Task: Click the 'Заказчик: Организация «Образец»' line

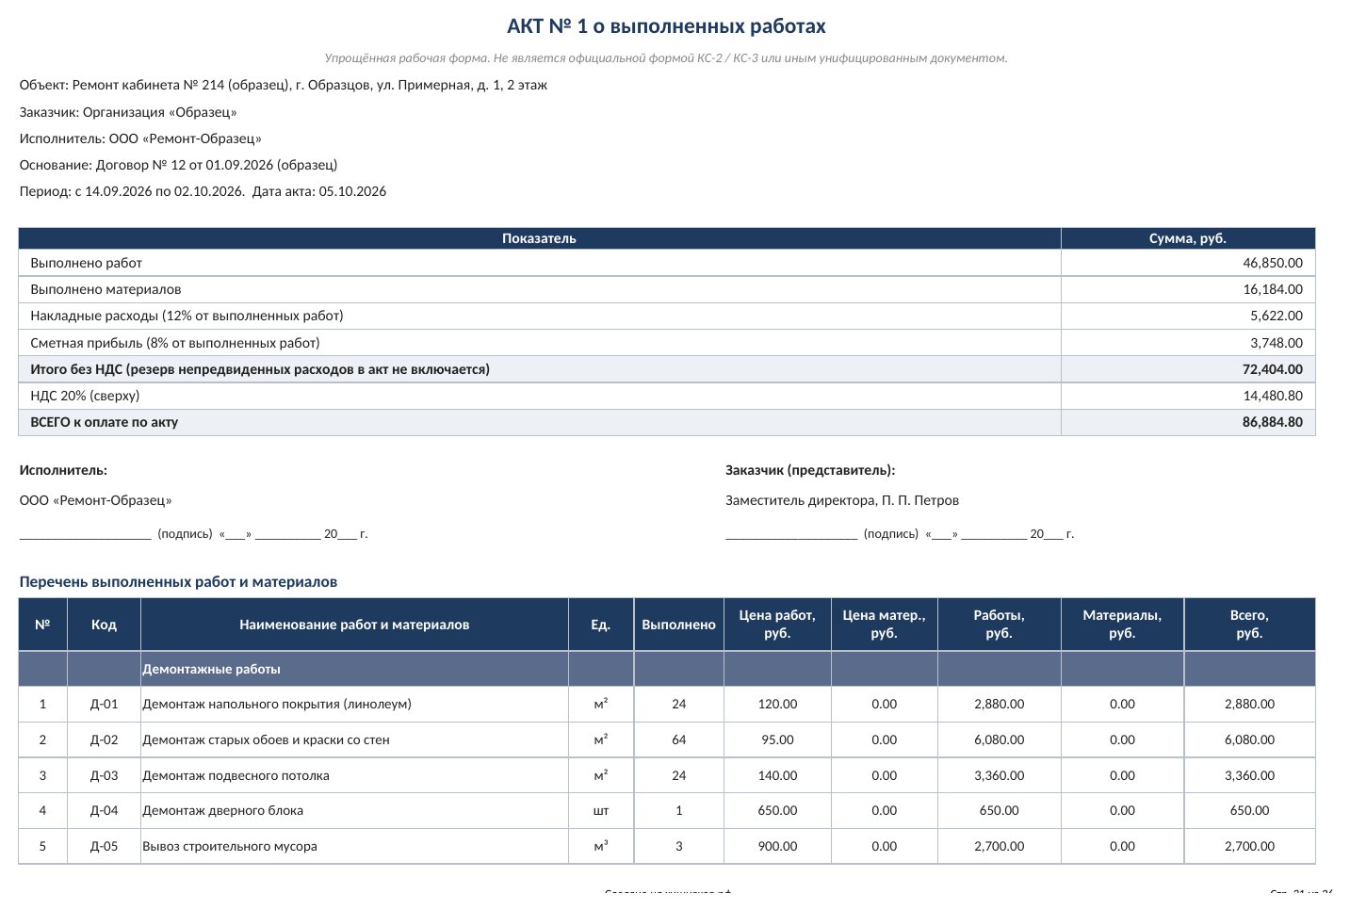Action: tap(128, 112)
